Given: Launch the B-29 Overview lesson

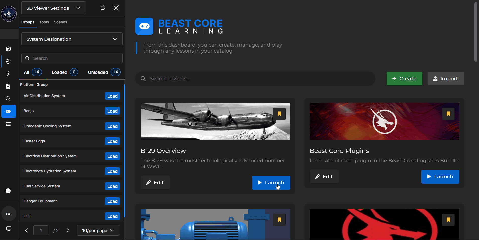Looking at the screenshot, I should pos(271,183).
